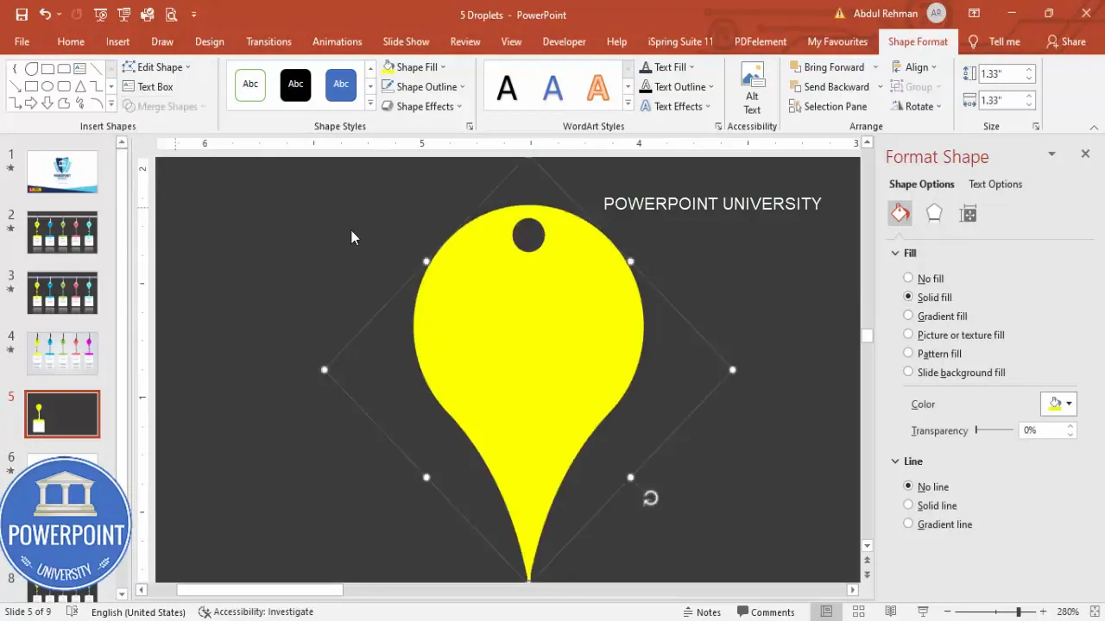Screen dimensions: 1105x621
Task: Apply the white outlined Abc shape style
Action: pyautogui.click(x=250, y=85)
